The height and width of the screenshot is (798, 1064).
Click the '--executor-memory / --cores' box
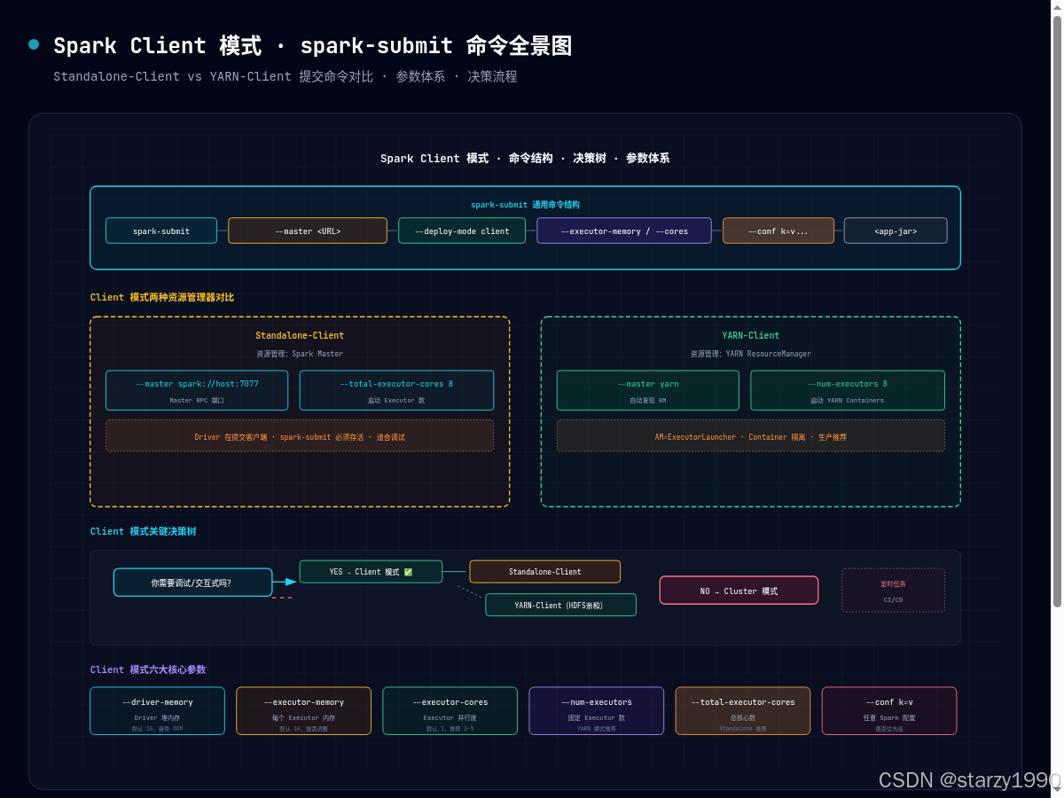point(624,231)
